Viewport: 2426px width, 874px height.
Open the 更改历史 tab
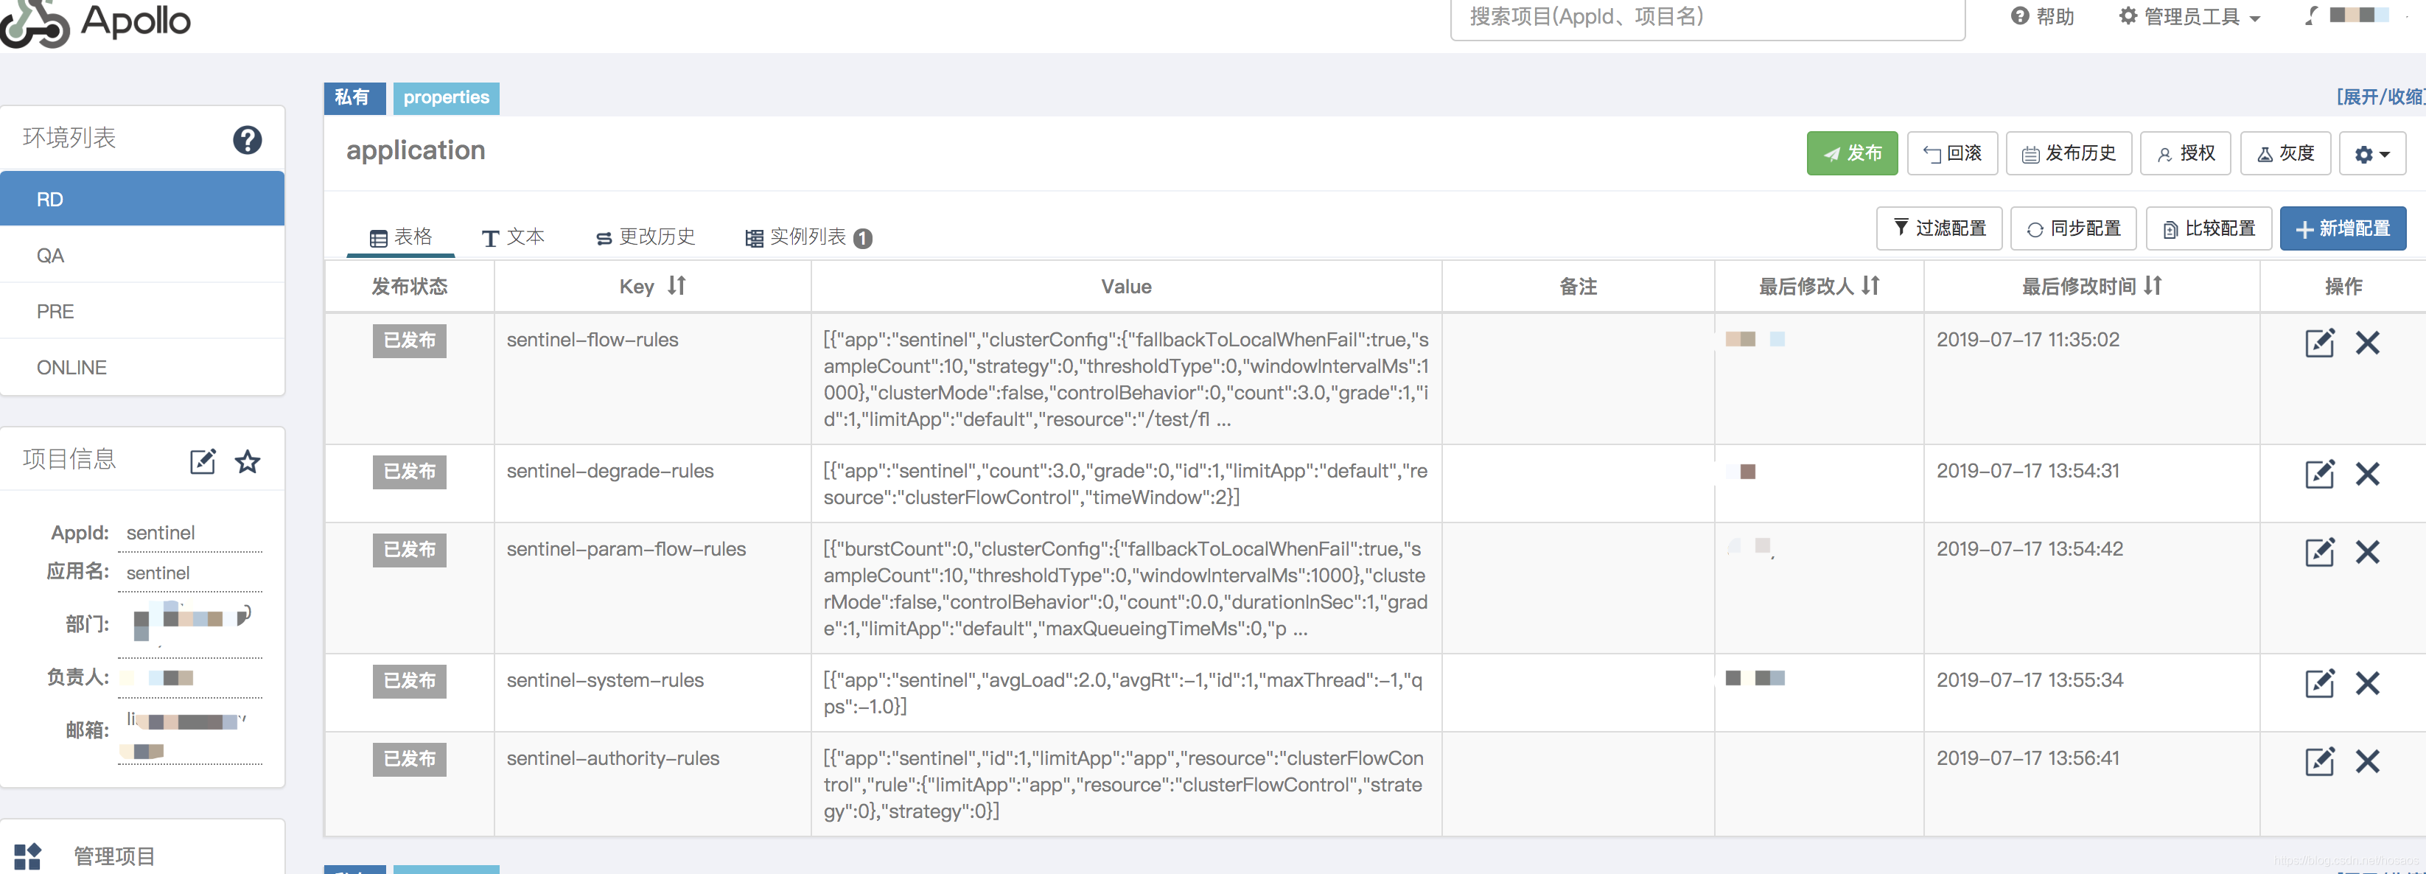645,237
